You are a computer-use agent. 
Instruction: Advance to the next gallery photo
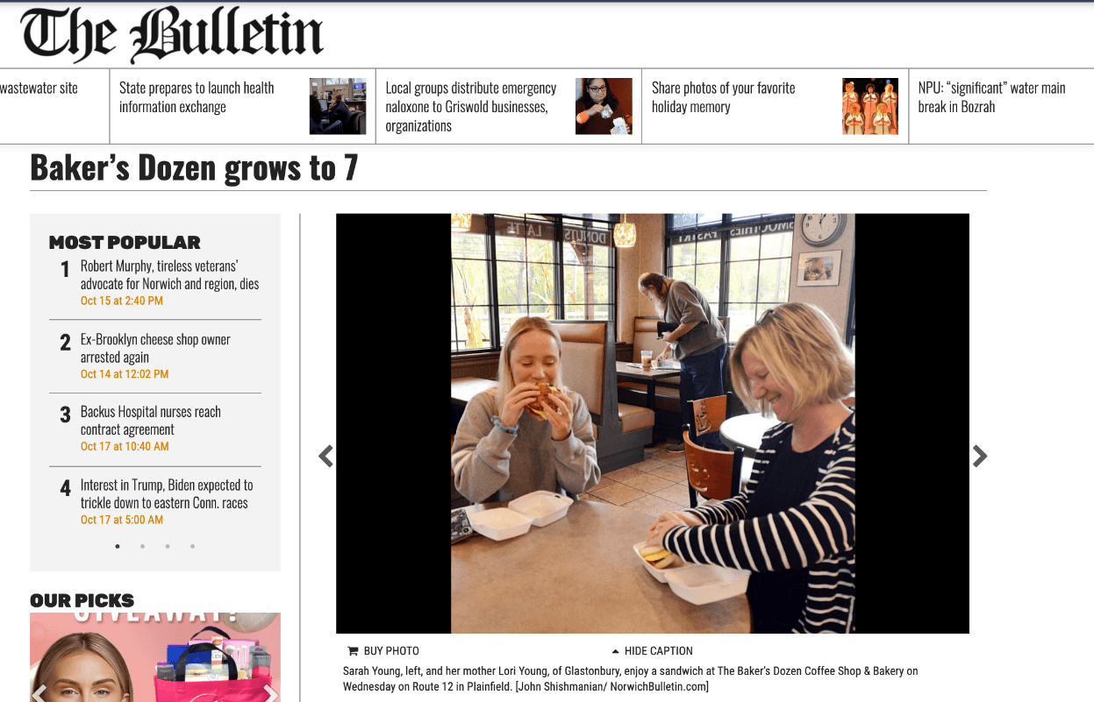980,456
